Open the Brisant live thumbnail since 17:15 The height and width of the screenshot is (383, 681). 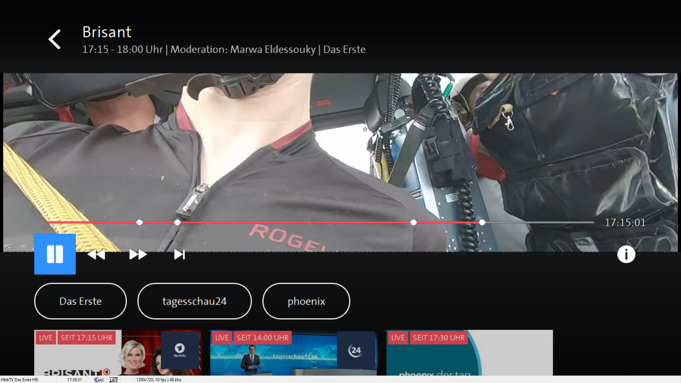117,353
